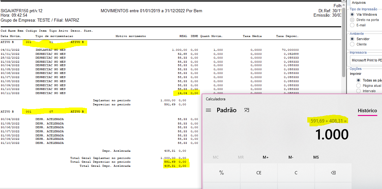Click the M- memory subtract key
382x189 pixels.
(291, 157)
